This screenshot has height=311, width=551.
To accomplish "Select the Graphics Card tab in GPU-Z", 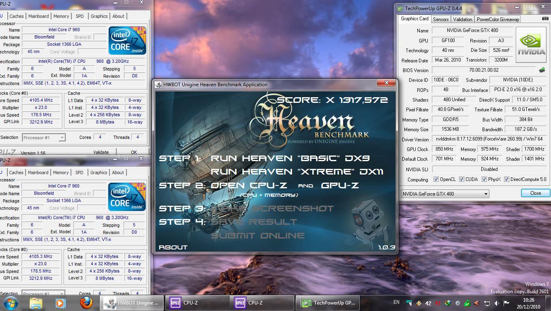I will point(414,19).
